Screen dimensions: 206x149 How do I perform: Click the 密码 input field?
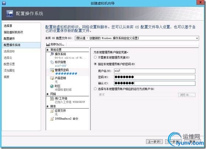[x=155, y=77]
